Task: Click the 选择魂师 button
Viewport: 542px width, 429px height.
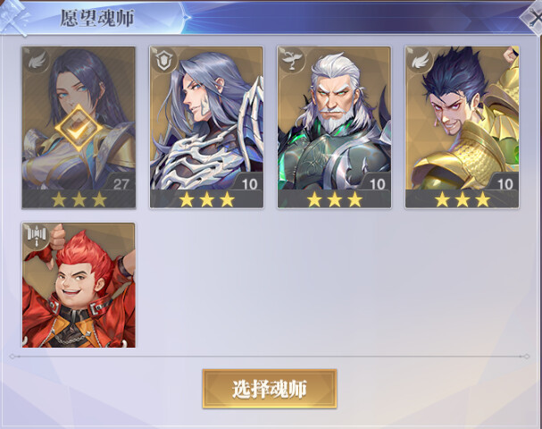Action: (270, 389)
